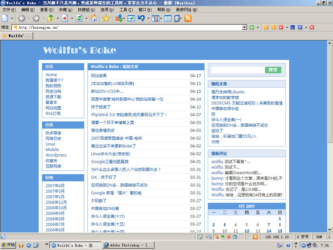Select the Back navigation icon

coord(21,19)
